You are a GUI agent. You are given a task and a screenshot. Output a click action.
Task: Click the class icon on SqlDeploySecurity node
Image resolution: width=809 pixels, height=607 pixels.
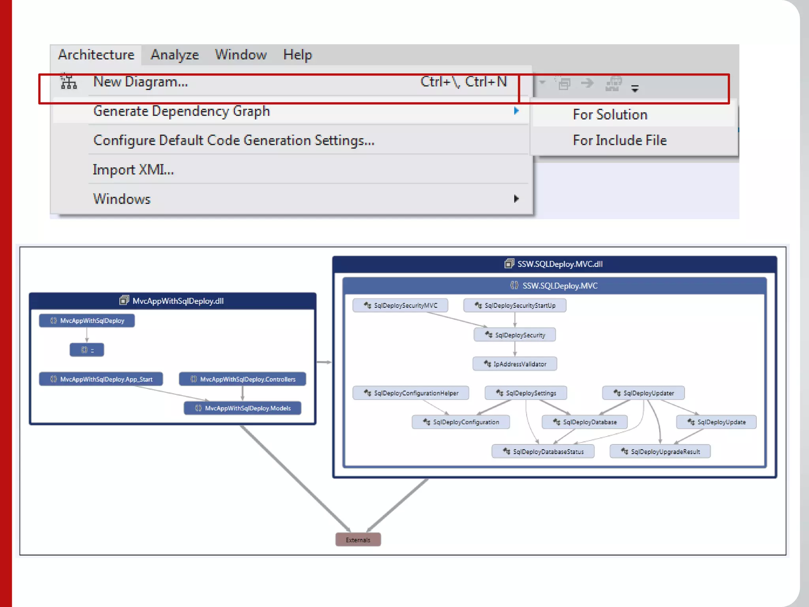tap(489, 335)
